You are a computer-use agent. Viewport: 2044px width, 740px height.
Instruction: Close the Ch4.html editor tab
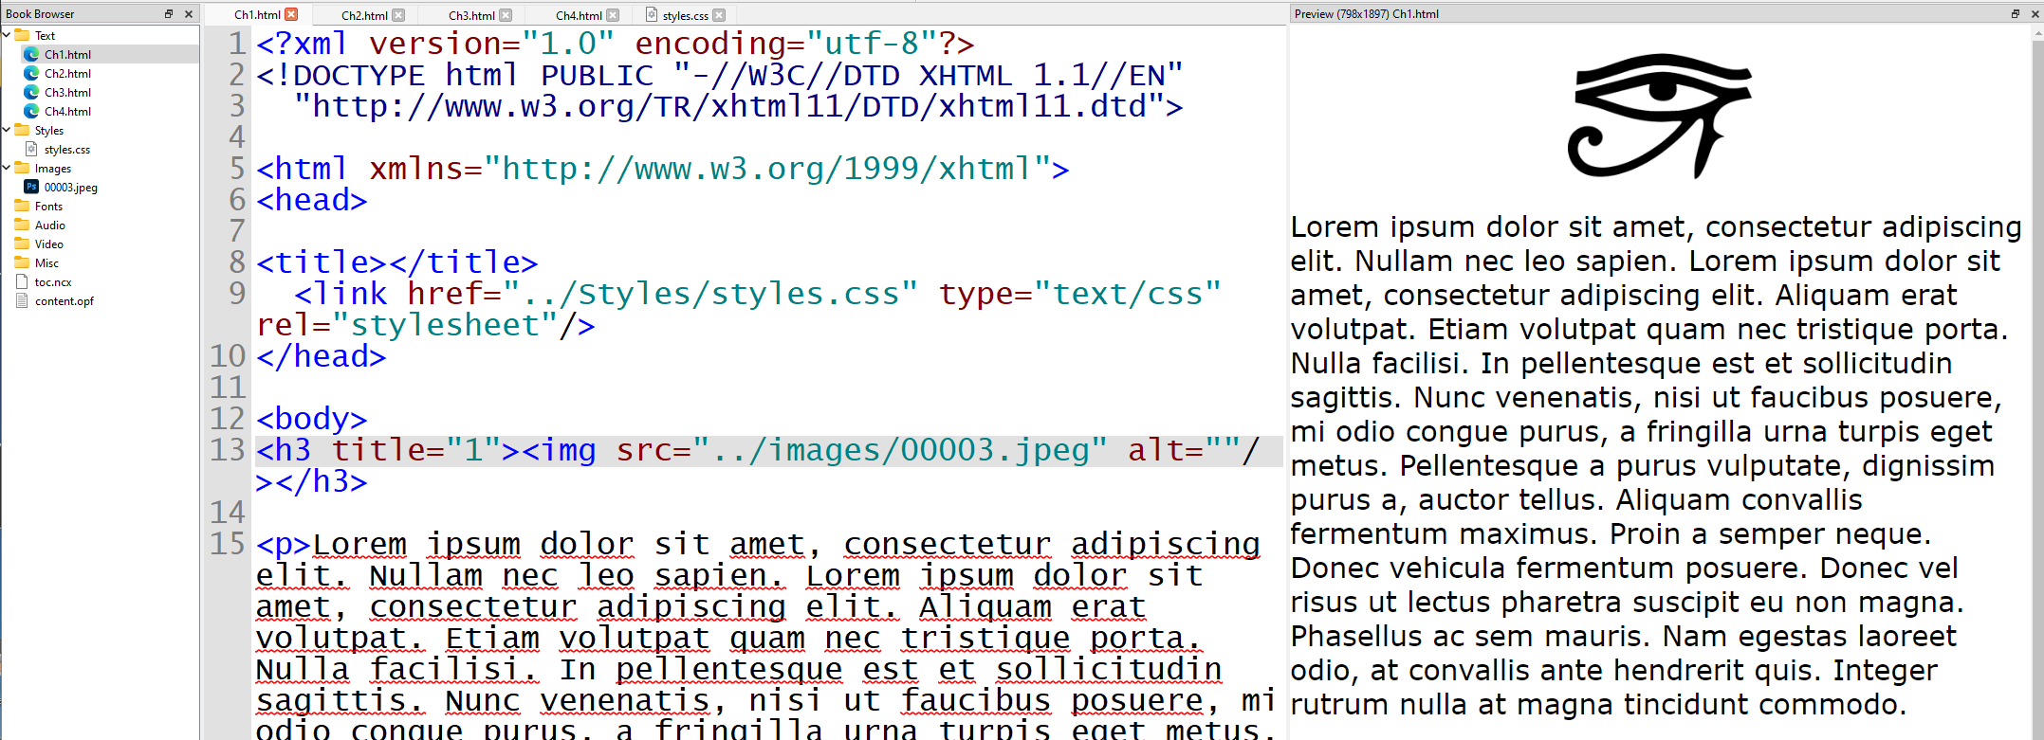[613, 15]
